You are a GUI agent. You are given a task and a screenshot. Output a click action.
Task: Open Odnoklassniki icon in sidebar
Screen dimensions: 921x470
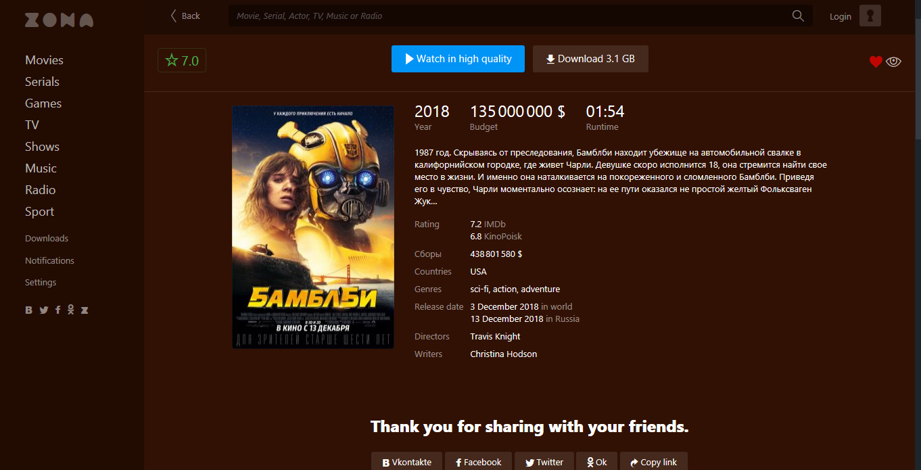(x=70, y=310)
